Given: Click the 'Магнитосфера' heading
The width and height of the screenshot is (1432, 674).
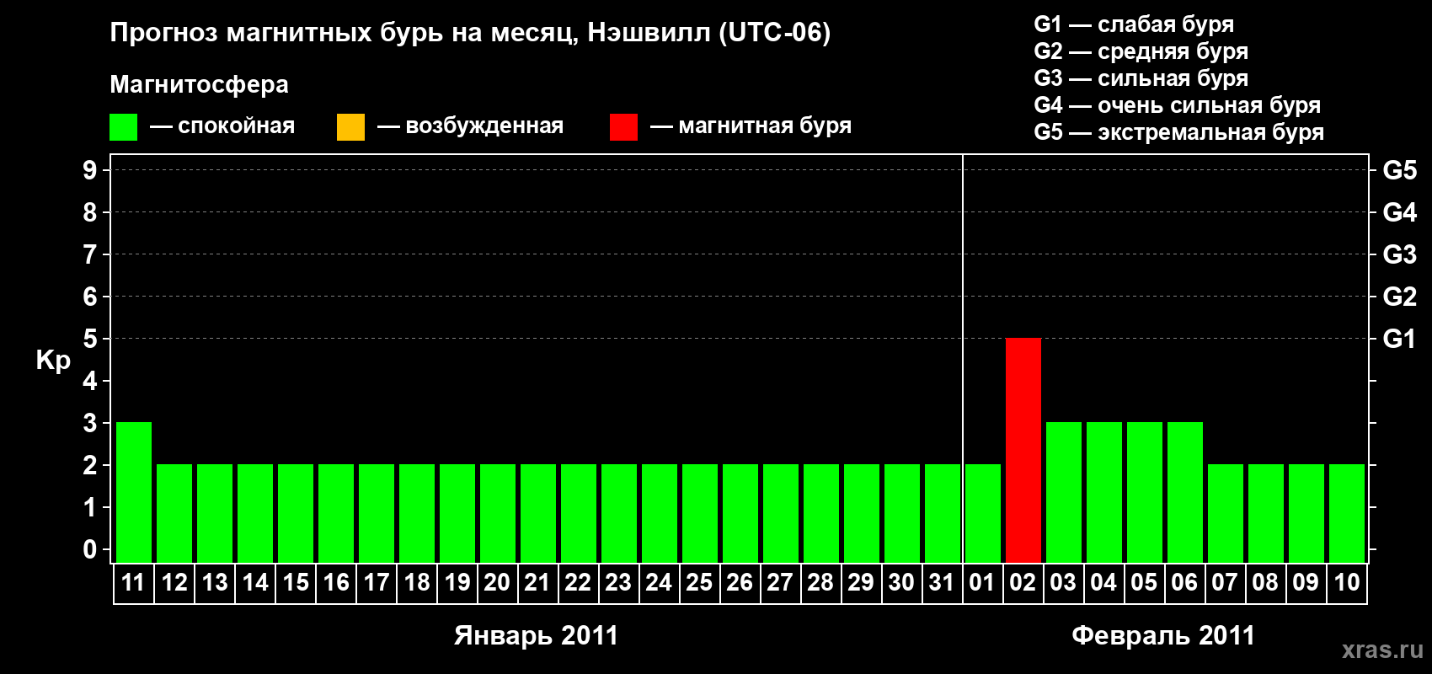Looking at the screenshot, I should 199,84.
